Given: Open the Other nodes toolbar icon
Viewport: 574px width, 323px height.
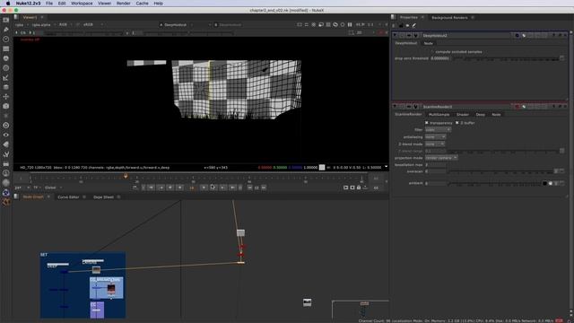Looking at the screenshot, I should (6, 163).
